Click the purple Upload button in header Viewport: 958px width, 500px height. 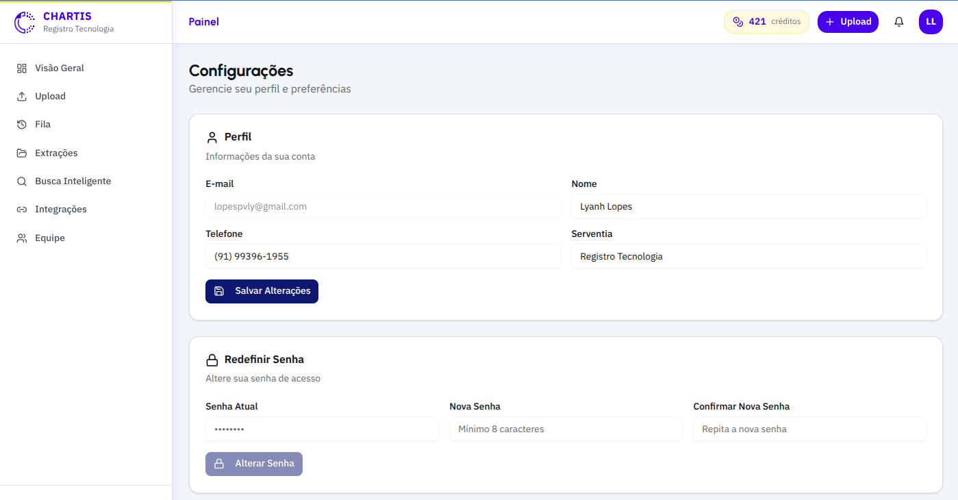(848, 22)
